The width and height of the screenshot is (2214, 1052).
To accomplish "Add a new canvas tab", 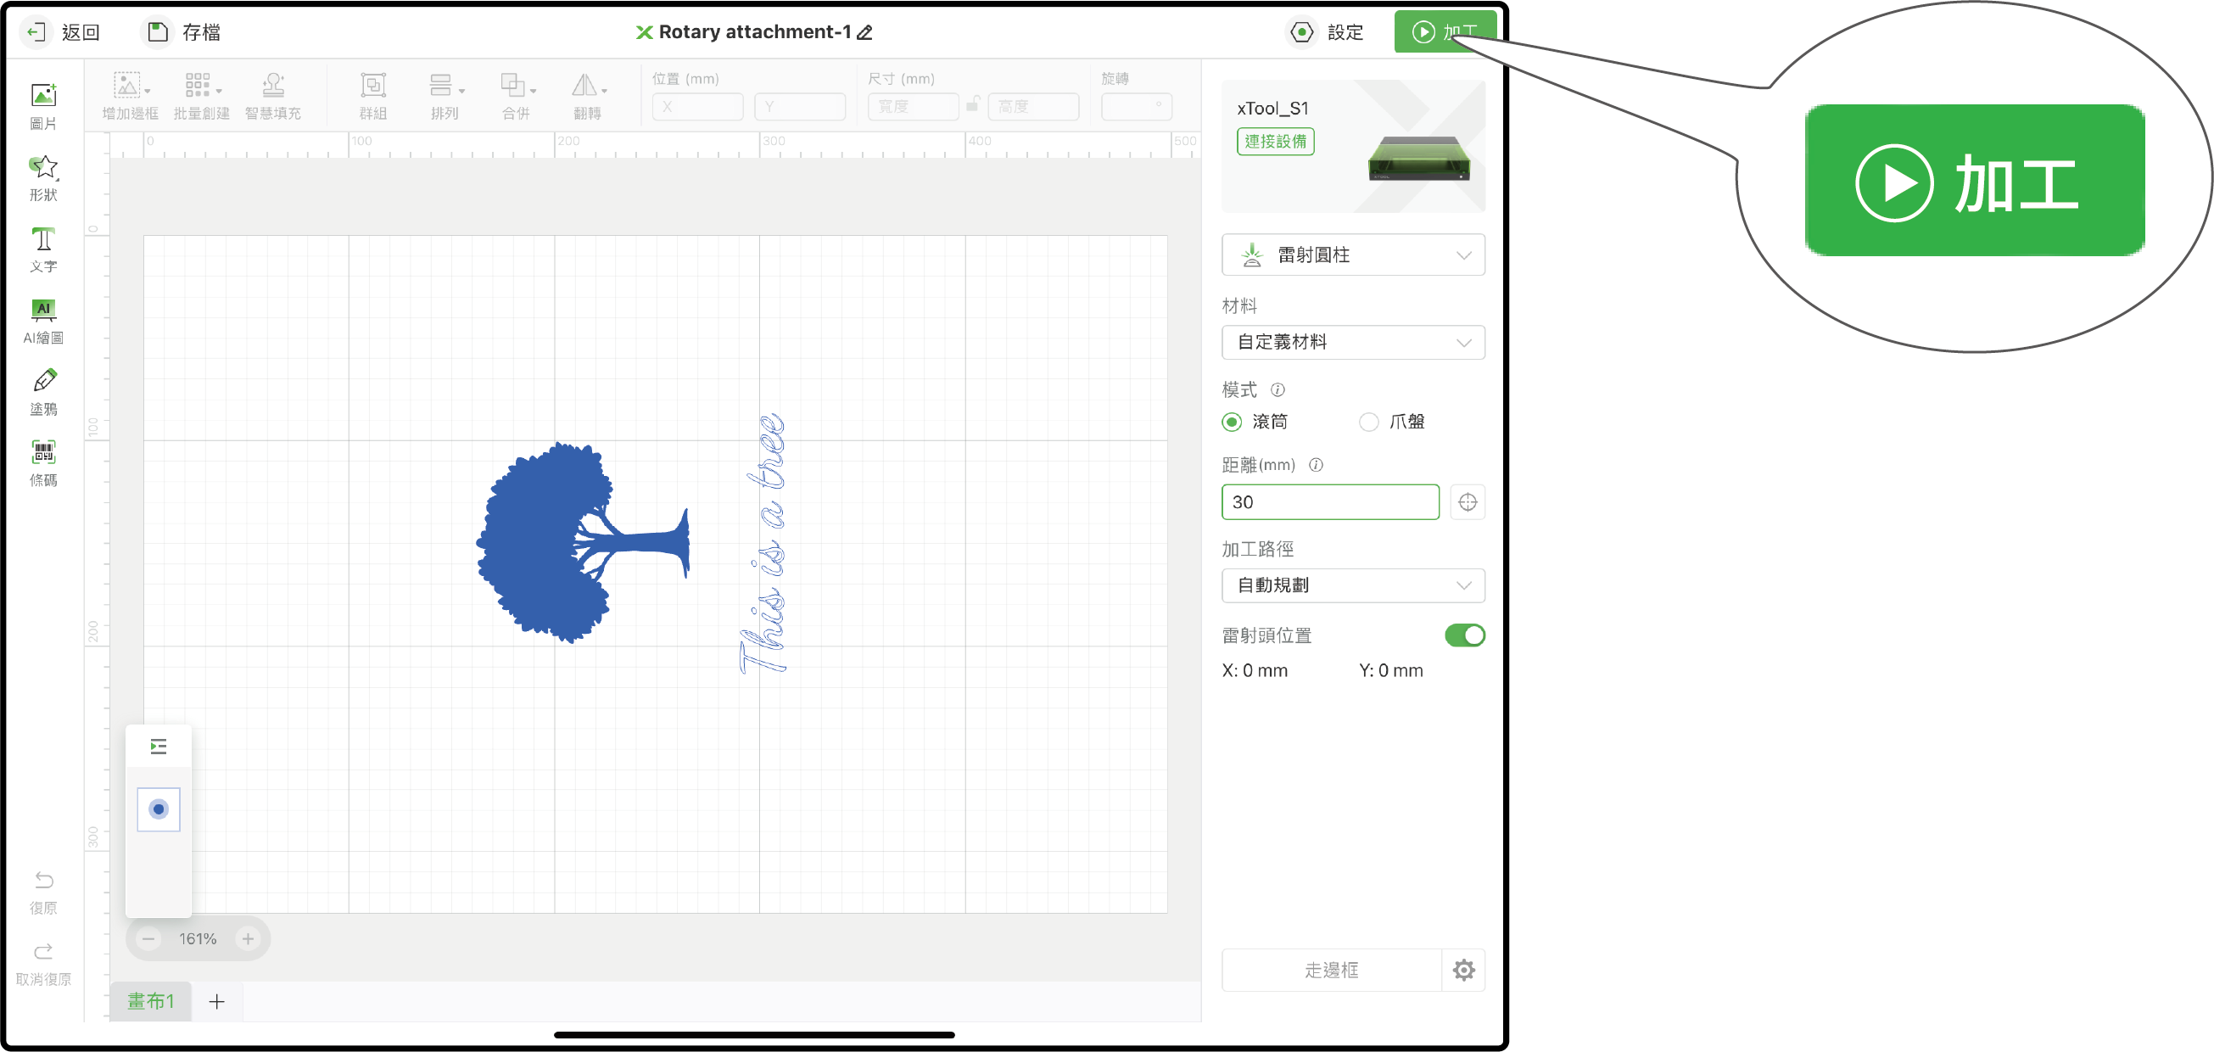I will 216,1000.
